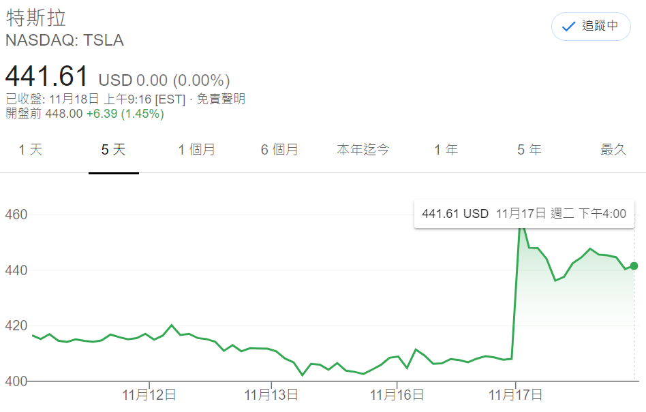Click the blue checkmark icon
Screen dimensions: 646x412
click(568, 27)
